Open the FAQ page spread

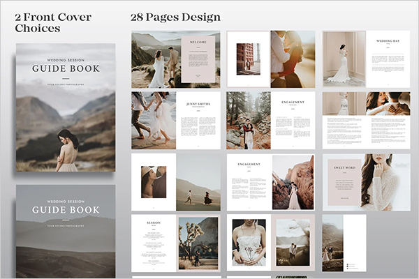(367, 121)
